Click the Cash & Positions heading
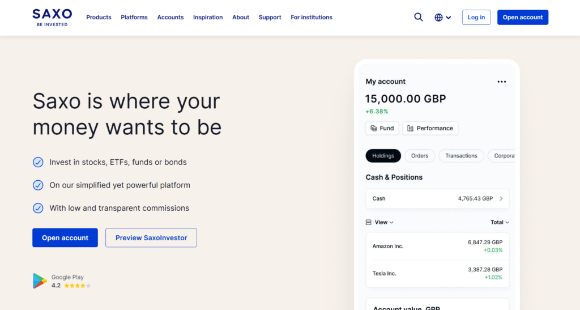 click(x=394, y=177)
